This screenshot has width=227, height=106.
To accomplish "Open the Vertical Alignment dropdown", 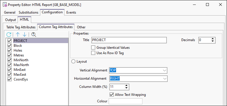I will 138,70.
